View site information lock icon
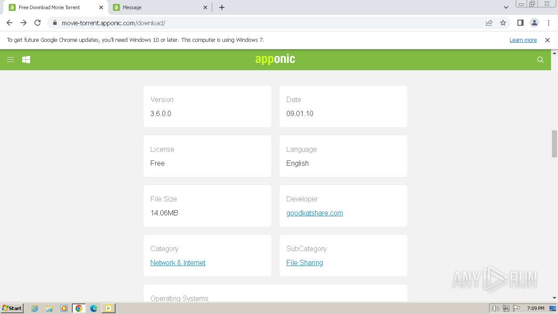This screenshot has width=558, height=314. click(54, 23)
